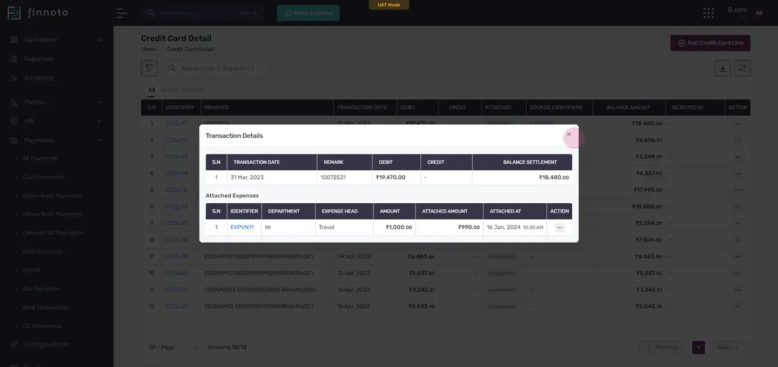Switch to the Inactive tab

193,90
